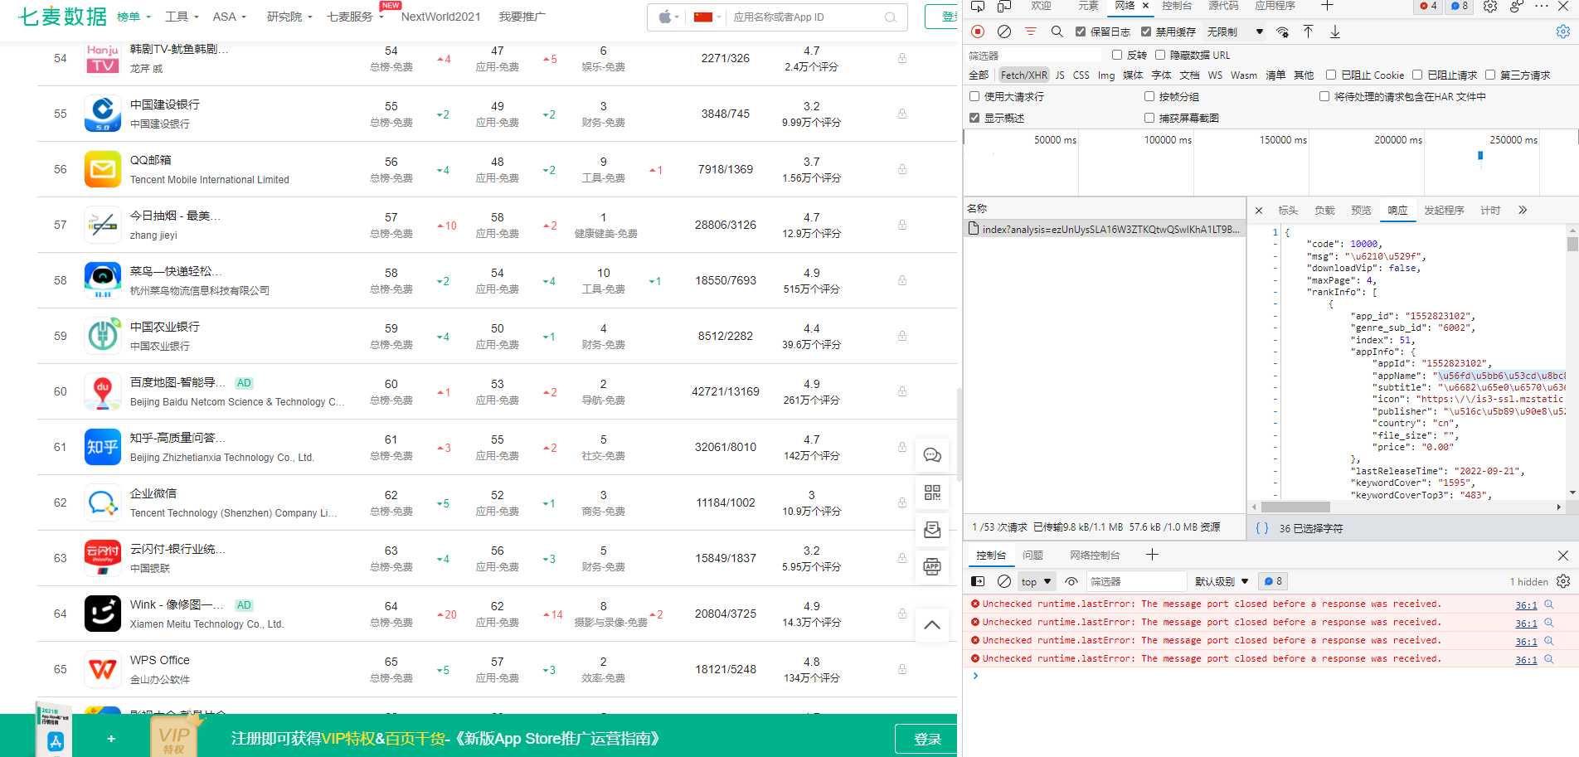Enable 使用大请求行 checkbox
The height and width of the screenshot is (757, 1579).
974,96
